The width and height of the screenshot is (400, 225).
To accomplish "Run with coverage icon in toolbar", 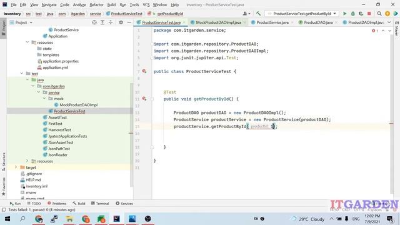I will (x=361, y=14).
